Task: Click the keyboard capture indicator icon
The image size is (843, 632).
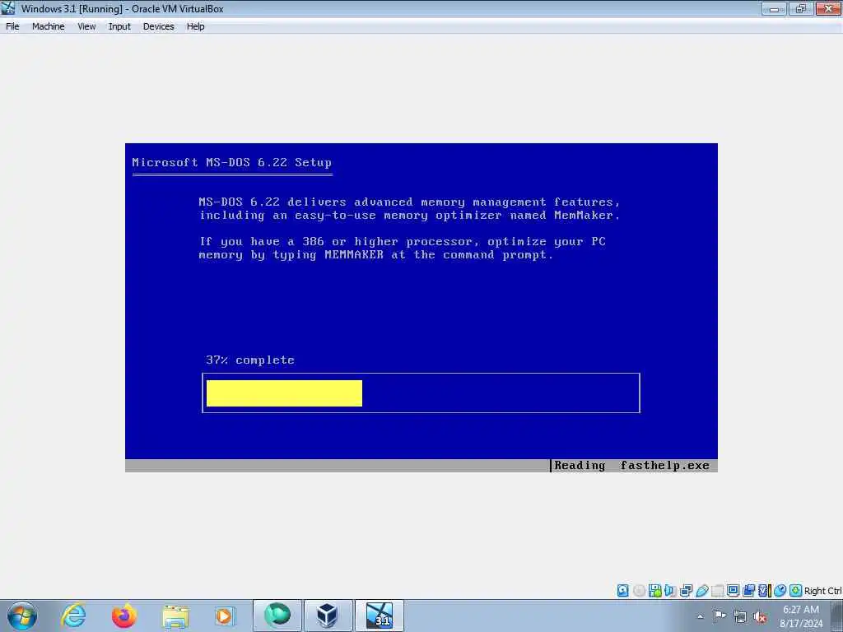Action: click(x=796, y=591)
